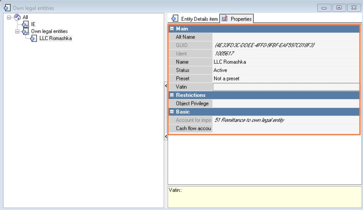Click the Vatin property label
The width and height of the screenshot is (363, 210).
click(181, 87)
